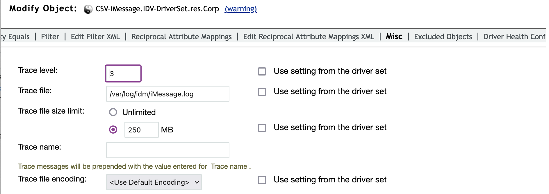Select the MB size limit radio button
Image resolution: width=549 pixels, height=194 pixels.
[x=113, y=130]
